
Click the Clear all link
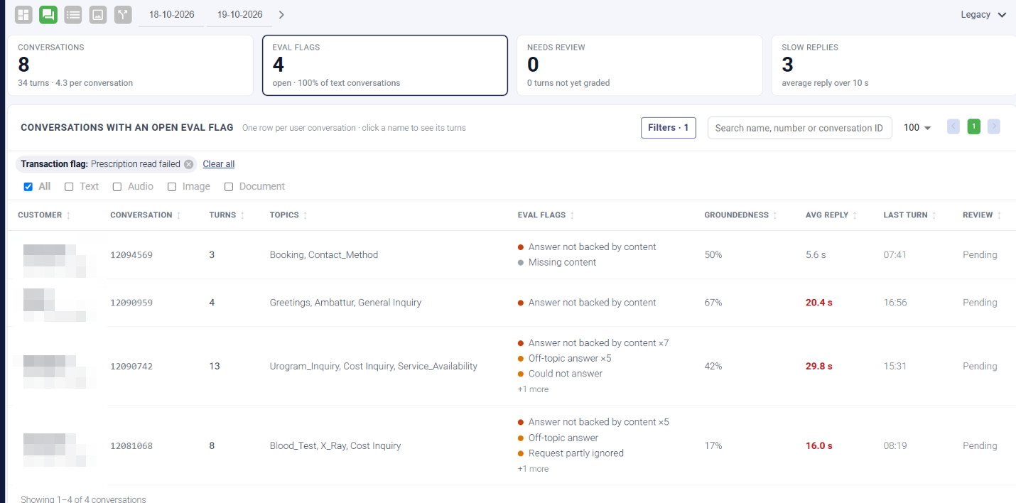[219, 164]
